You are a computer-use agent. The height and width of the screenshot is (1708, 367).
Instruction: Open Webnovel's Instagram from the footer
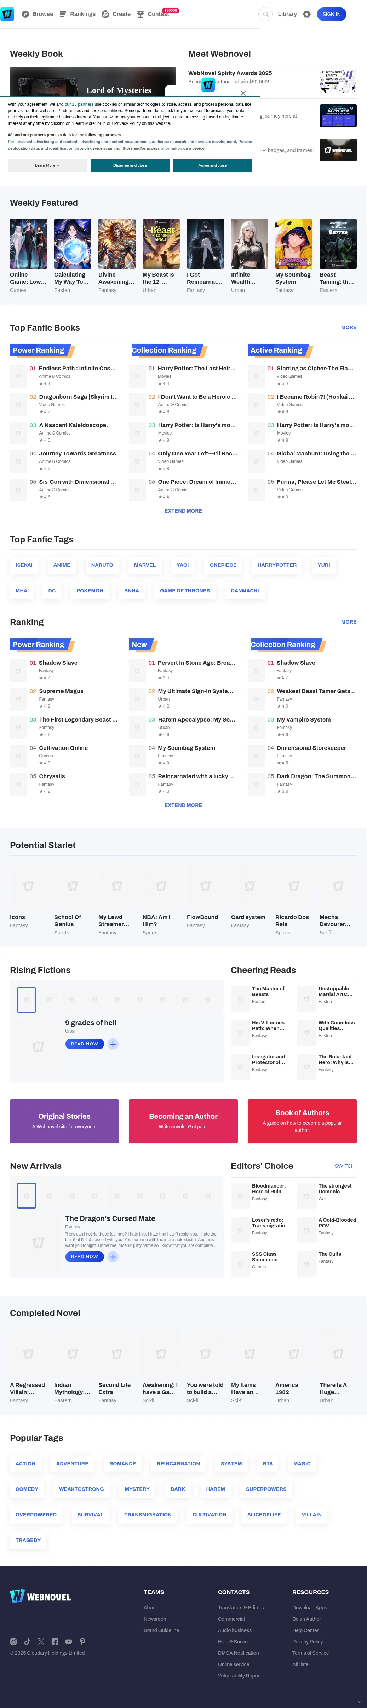coord(13,1641)
